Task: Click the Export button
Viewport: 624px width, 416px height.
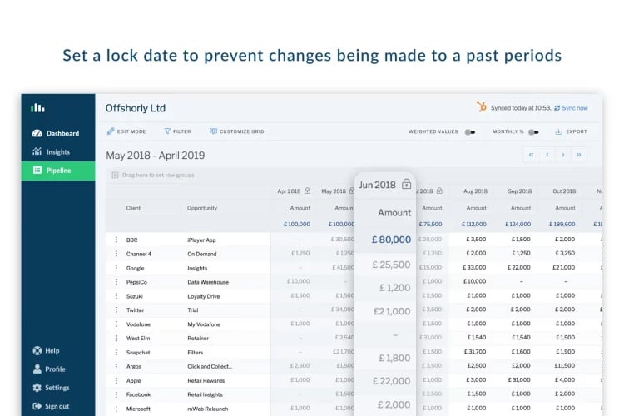Action: 571,131
